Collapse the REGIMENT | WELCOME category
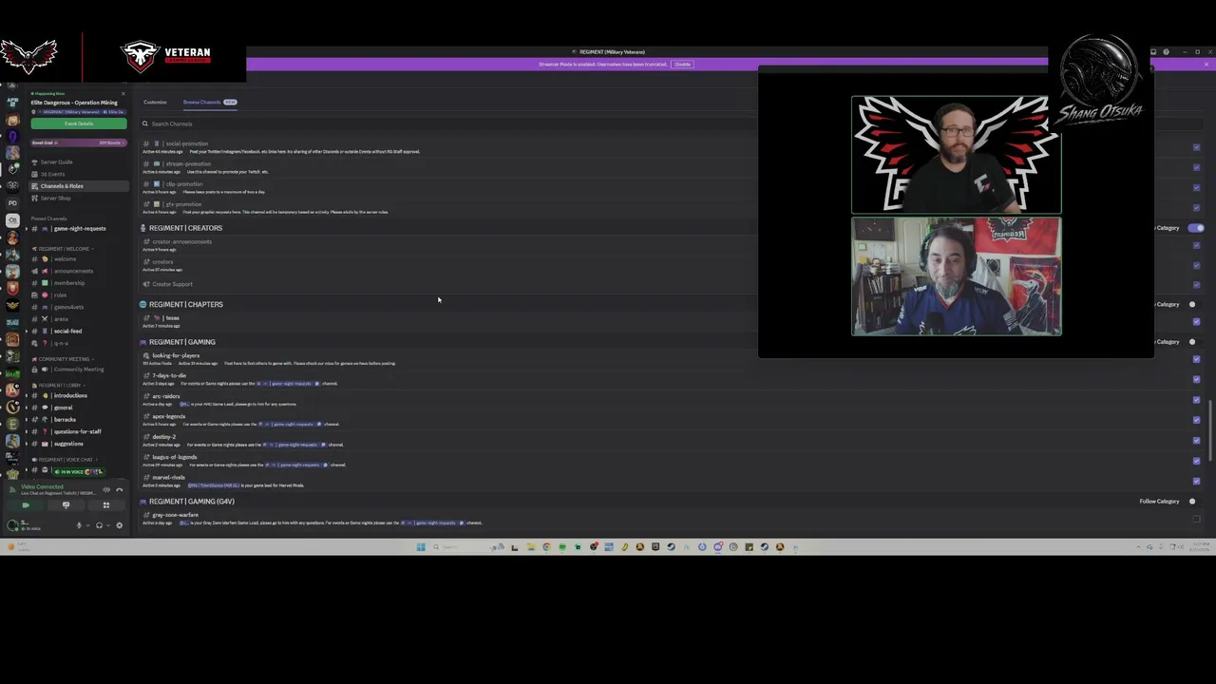The height and width of the screenshot is (684, 1216). pyautogui.click(x=64, y=249)
